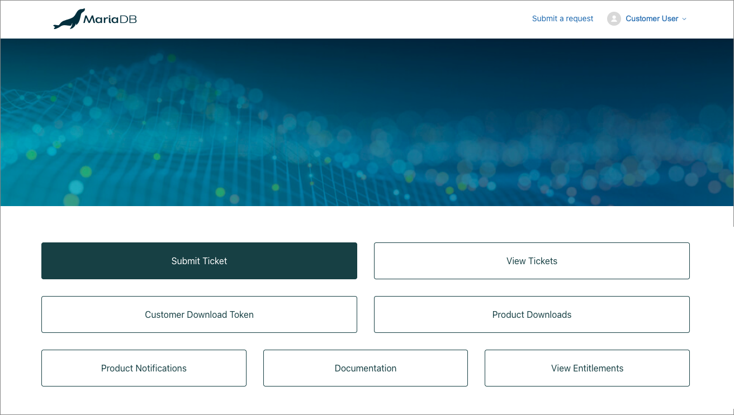Viewport: 734px width, 415px height.
Task: Click the 'Ticket' word in Submit Ticket button
Action: click(x=215, y=261)
